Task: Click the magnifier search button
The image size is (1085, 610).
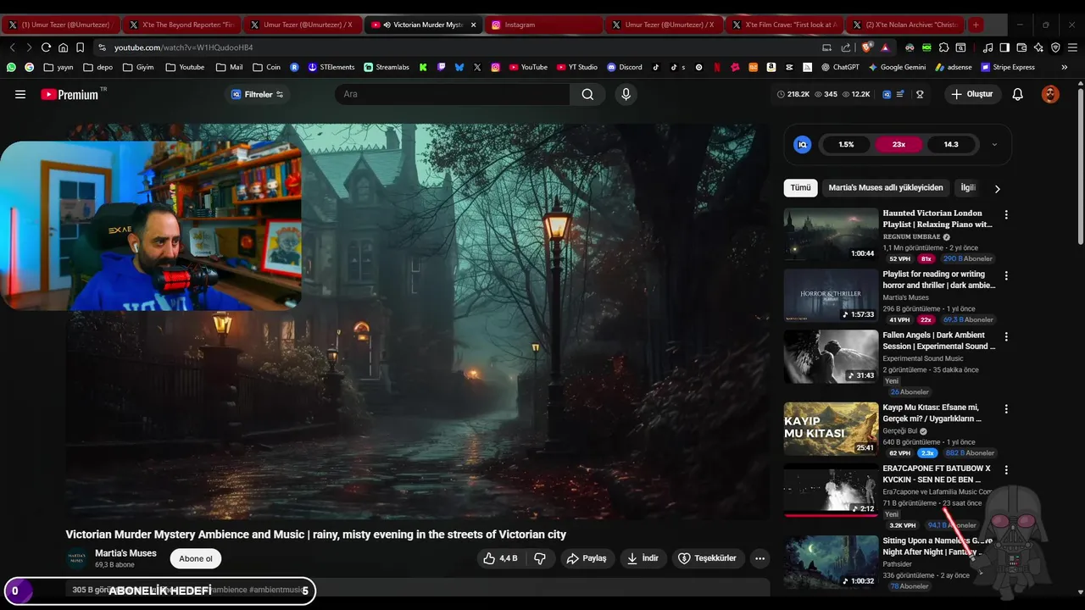Action: 587,94
